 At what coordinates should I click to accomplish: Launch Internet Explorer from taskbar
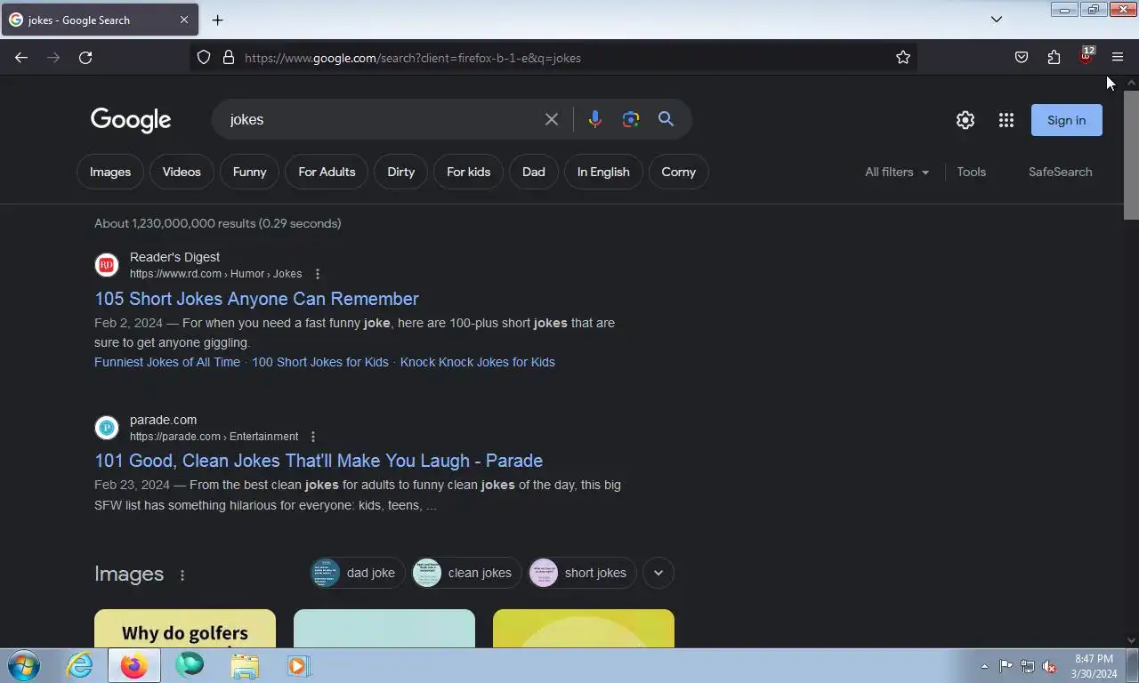(x=79, y=665)
